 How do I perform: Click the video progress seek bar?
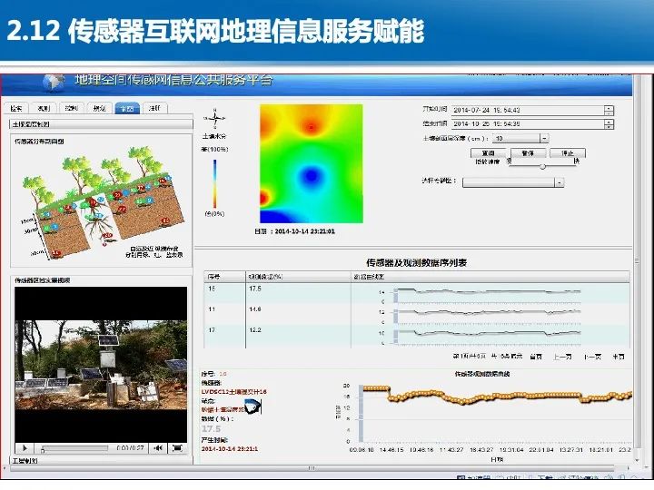coord(75,449)
